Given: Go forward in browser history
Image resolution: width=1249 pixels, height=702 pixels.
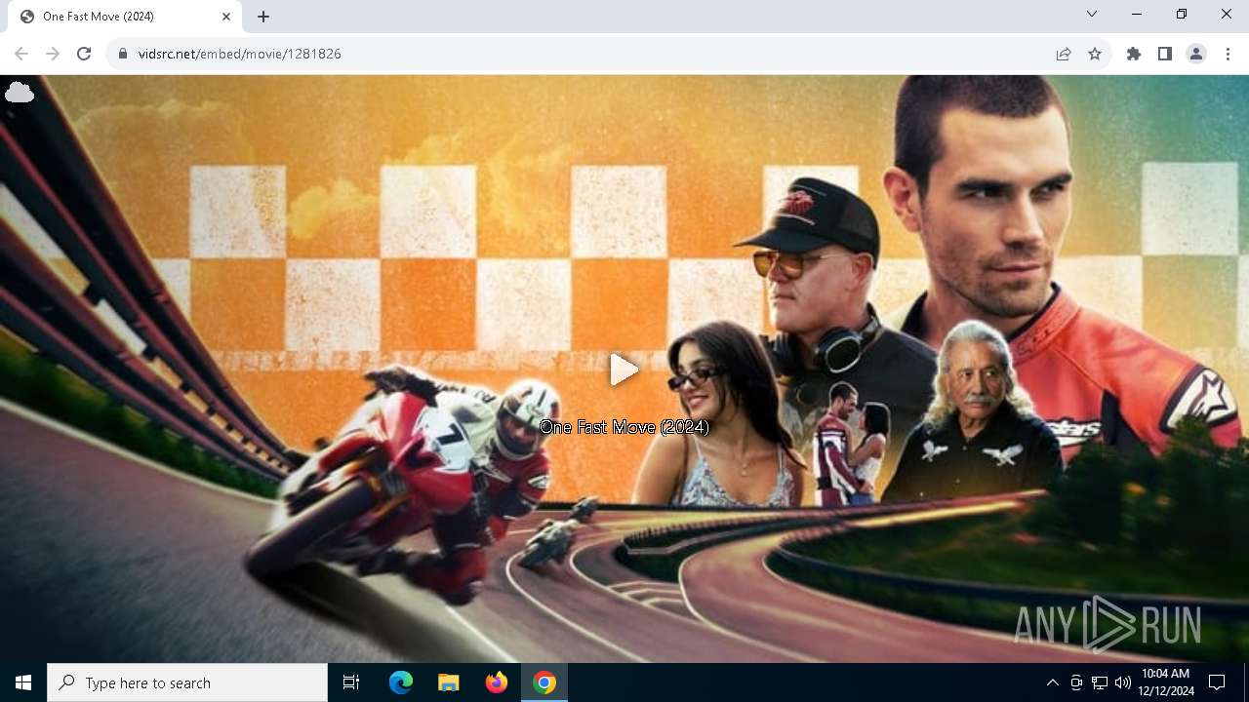Looking at the screenshot, I should 53,54.
